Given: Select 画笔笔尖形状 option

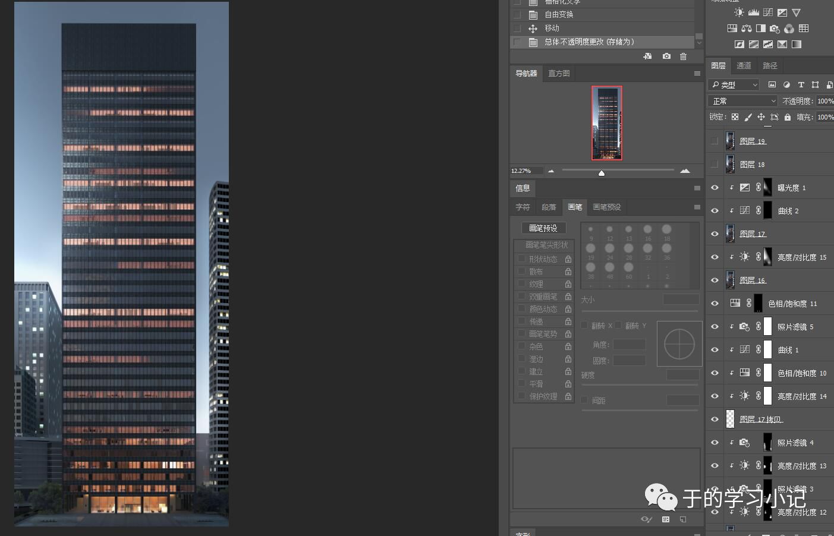Looking at the screenshot, I should click(x=546, y=245).
